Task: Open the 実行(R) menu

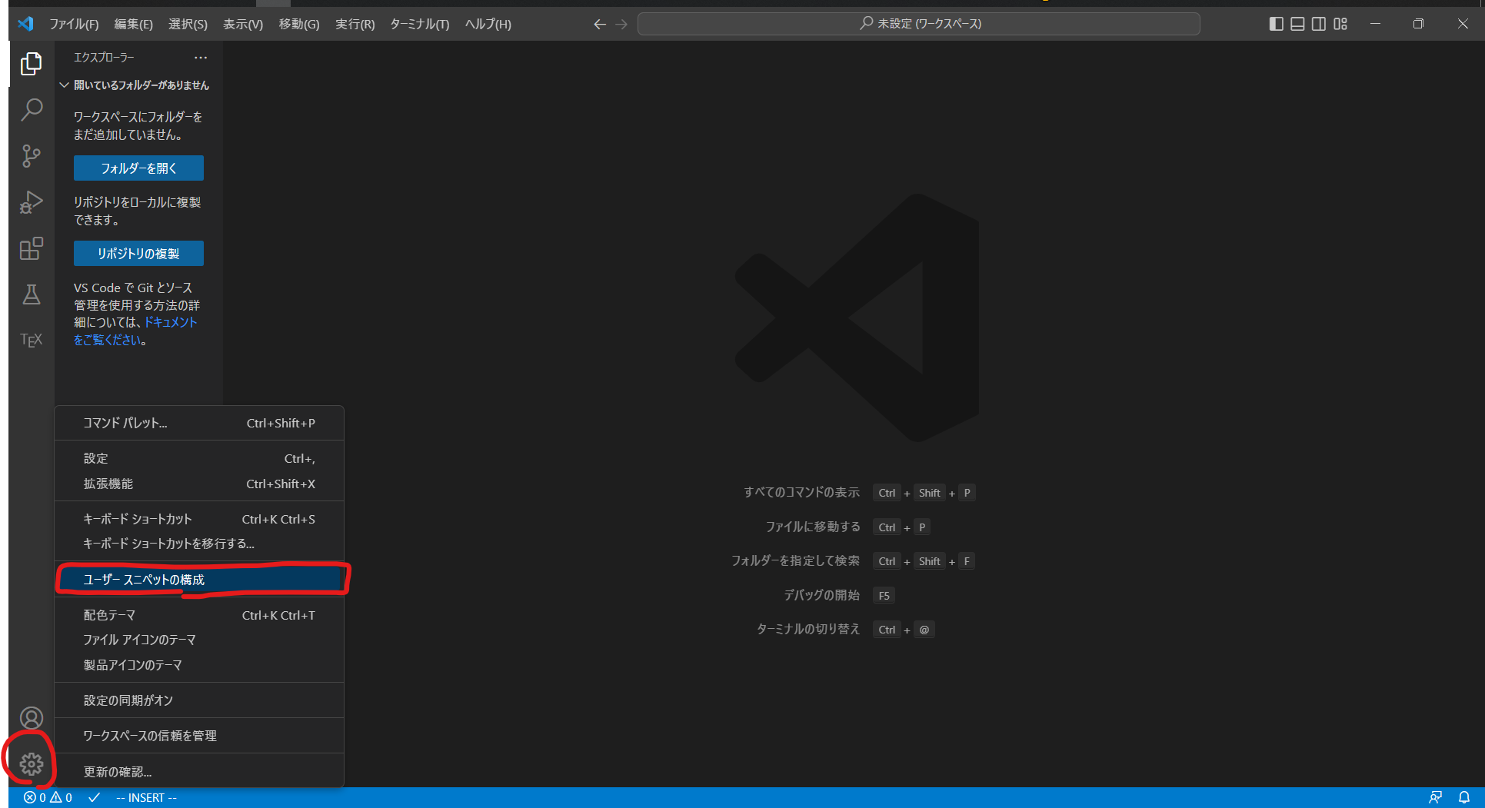Action: pos(355,25)
